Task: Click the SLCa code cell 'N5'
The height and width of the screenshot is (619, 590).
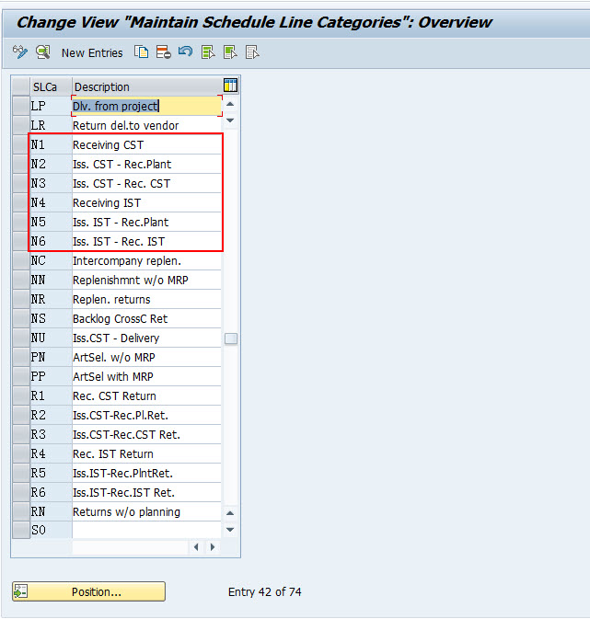Action: click(51, 222)
